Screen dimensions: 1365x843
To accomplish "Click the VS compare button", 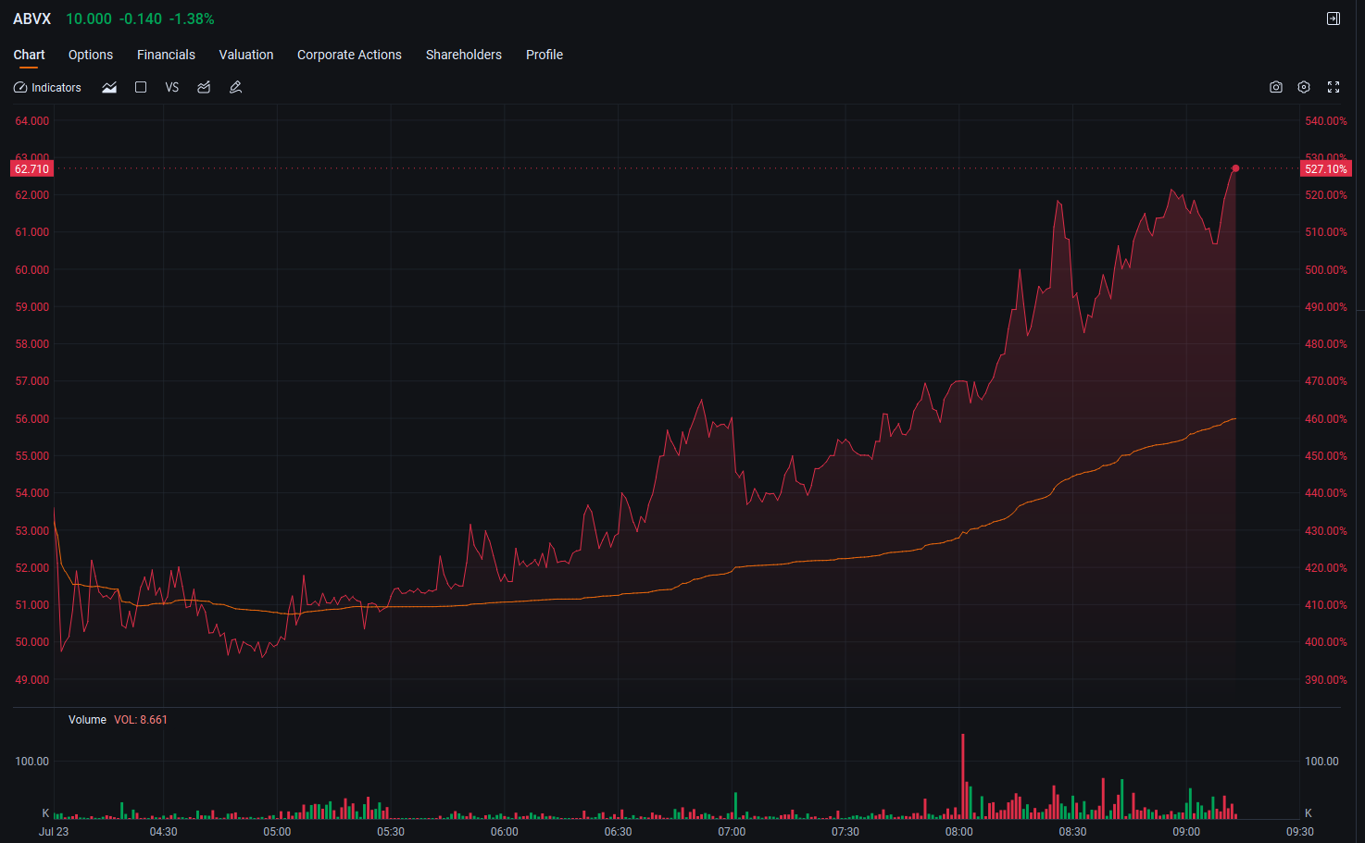I will click(172, 87).
